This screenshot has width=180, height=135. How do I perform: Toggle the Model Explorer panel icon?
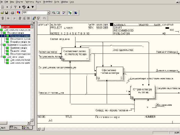tap(70, 12)
